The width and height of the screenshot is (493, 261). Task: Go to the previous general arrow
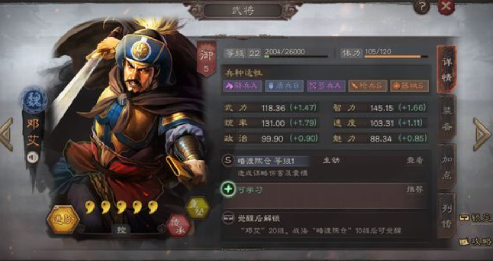coord(7,134)
